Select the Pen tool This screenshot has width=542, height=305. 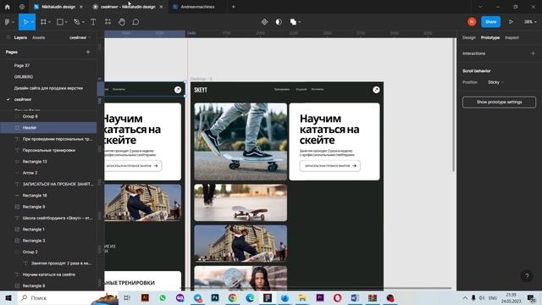[77, 22]
